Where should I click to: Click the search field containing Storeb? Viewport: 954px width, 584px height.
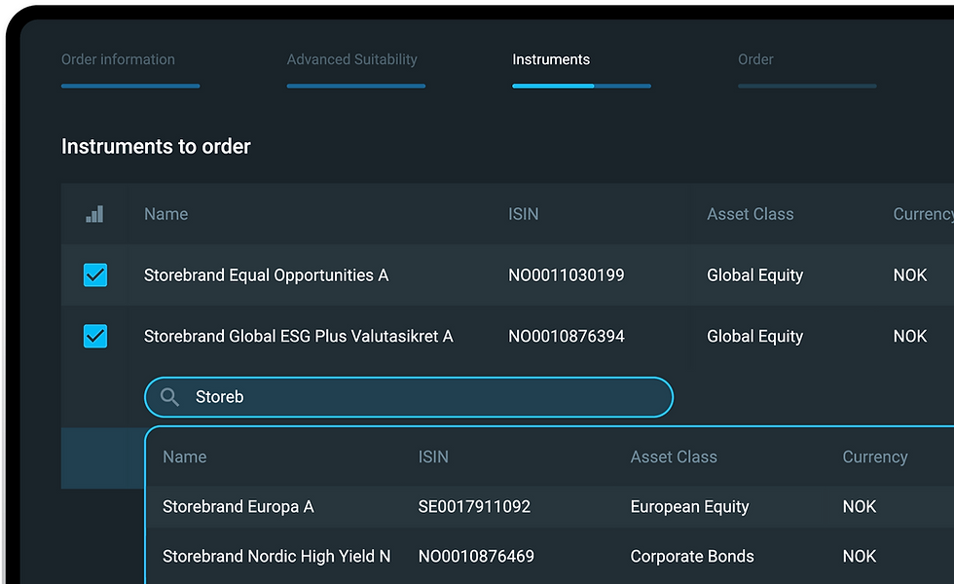(x=409, y=397)
